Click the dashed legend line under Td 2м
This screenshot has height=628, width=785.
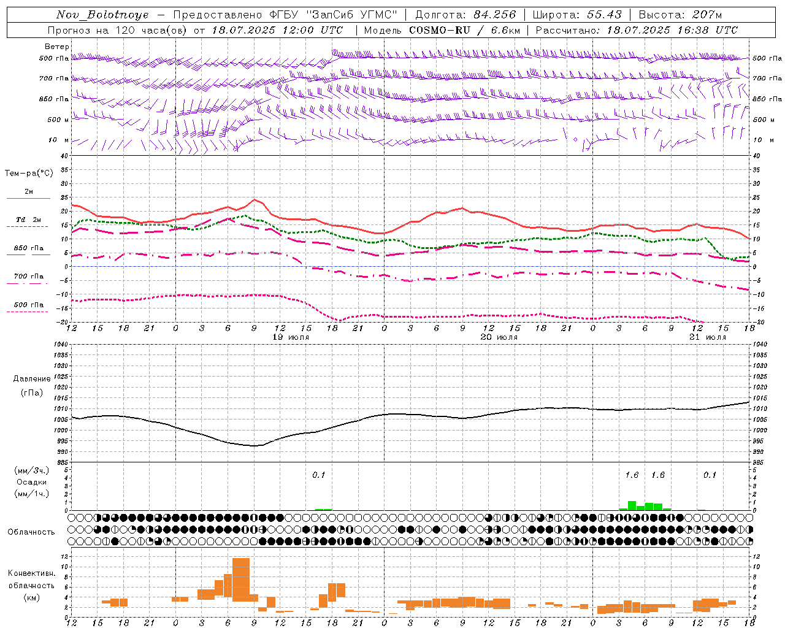(28, 227)
